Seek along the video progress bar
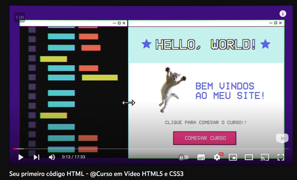The width and height of the screenshot is (297, 180). coord(151,149)
